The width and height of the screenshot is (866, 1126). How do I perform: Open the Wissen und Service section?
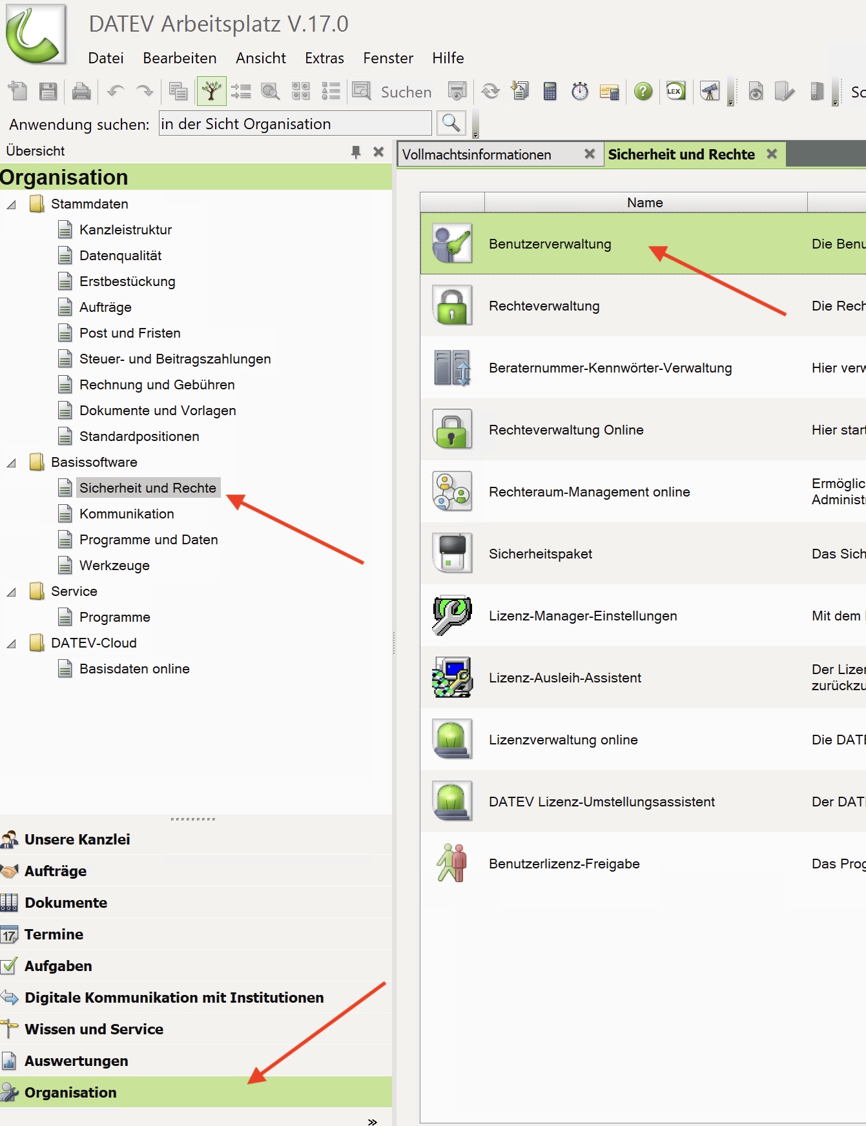[x=196, y=1029]
